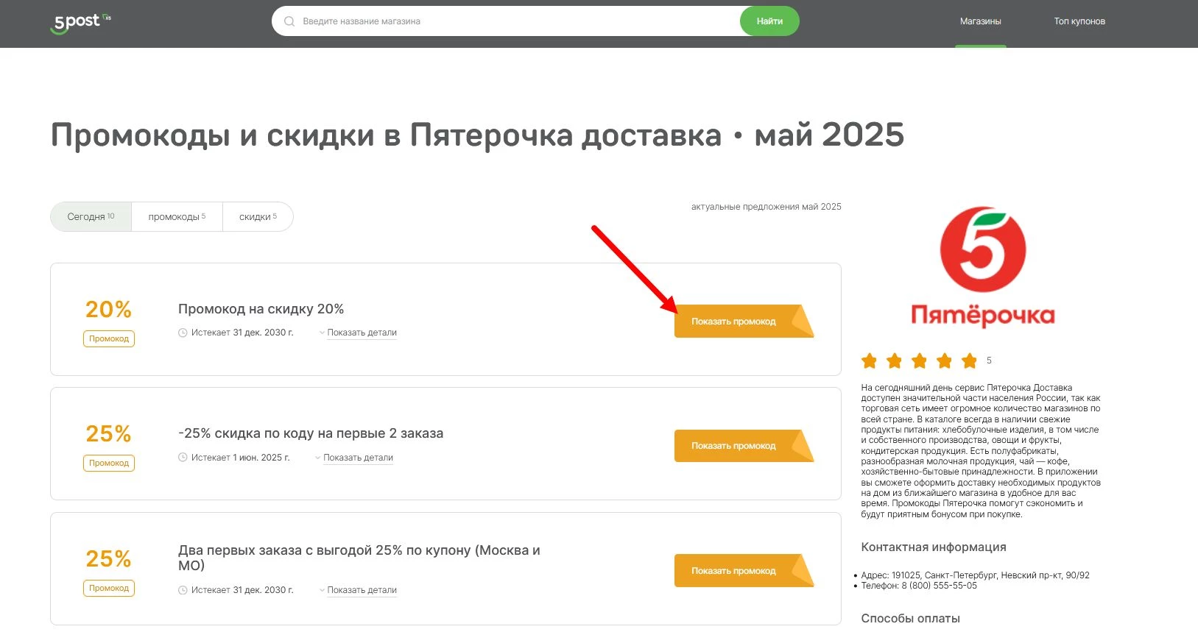This screenshot has width=1198, height=632.
Task: Click the clock icon near Истекает 1 июн. 2025
Action: [183, 458]
